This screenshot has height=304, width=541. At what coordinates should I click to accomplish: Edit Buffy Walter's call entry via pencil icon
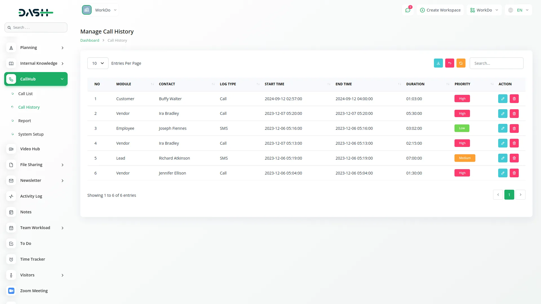pos(503,99)
